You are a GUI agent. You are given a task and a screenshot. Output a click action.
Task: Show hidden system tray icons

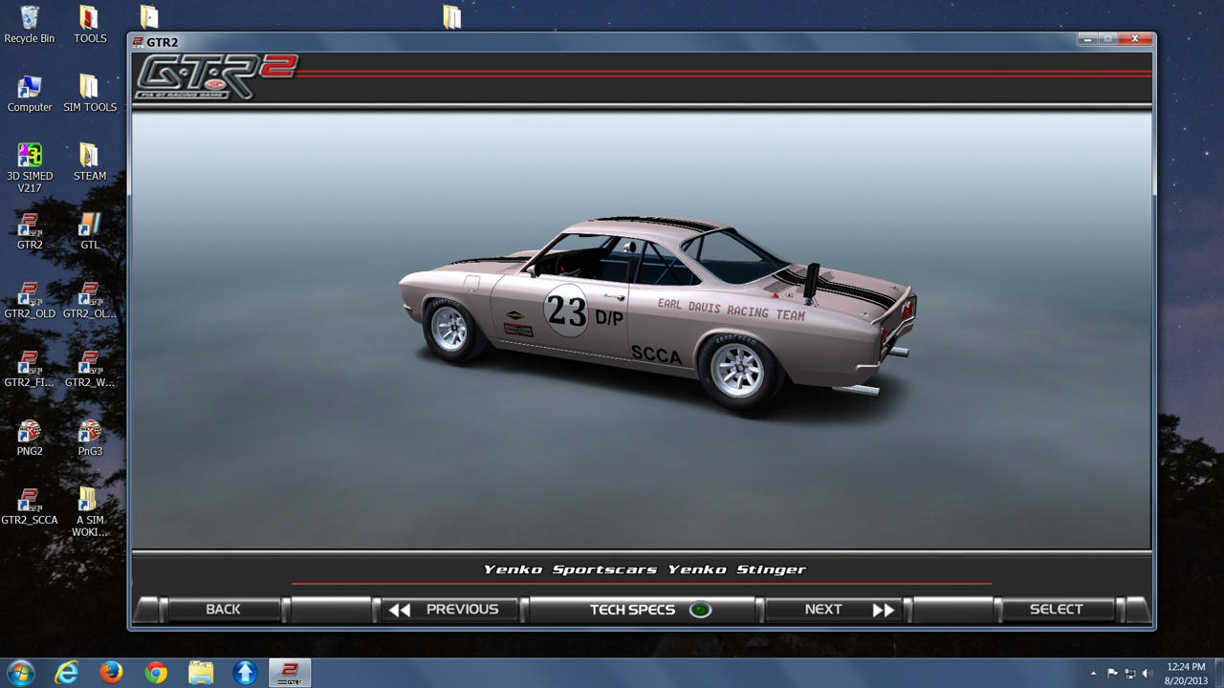tap(1094, 674)
